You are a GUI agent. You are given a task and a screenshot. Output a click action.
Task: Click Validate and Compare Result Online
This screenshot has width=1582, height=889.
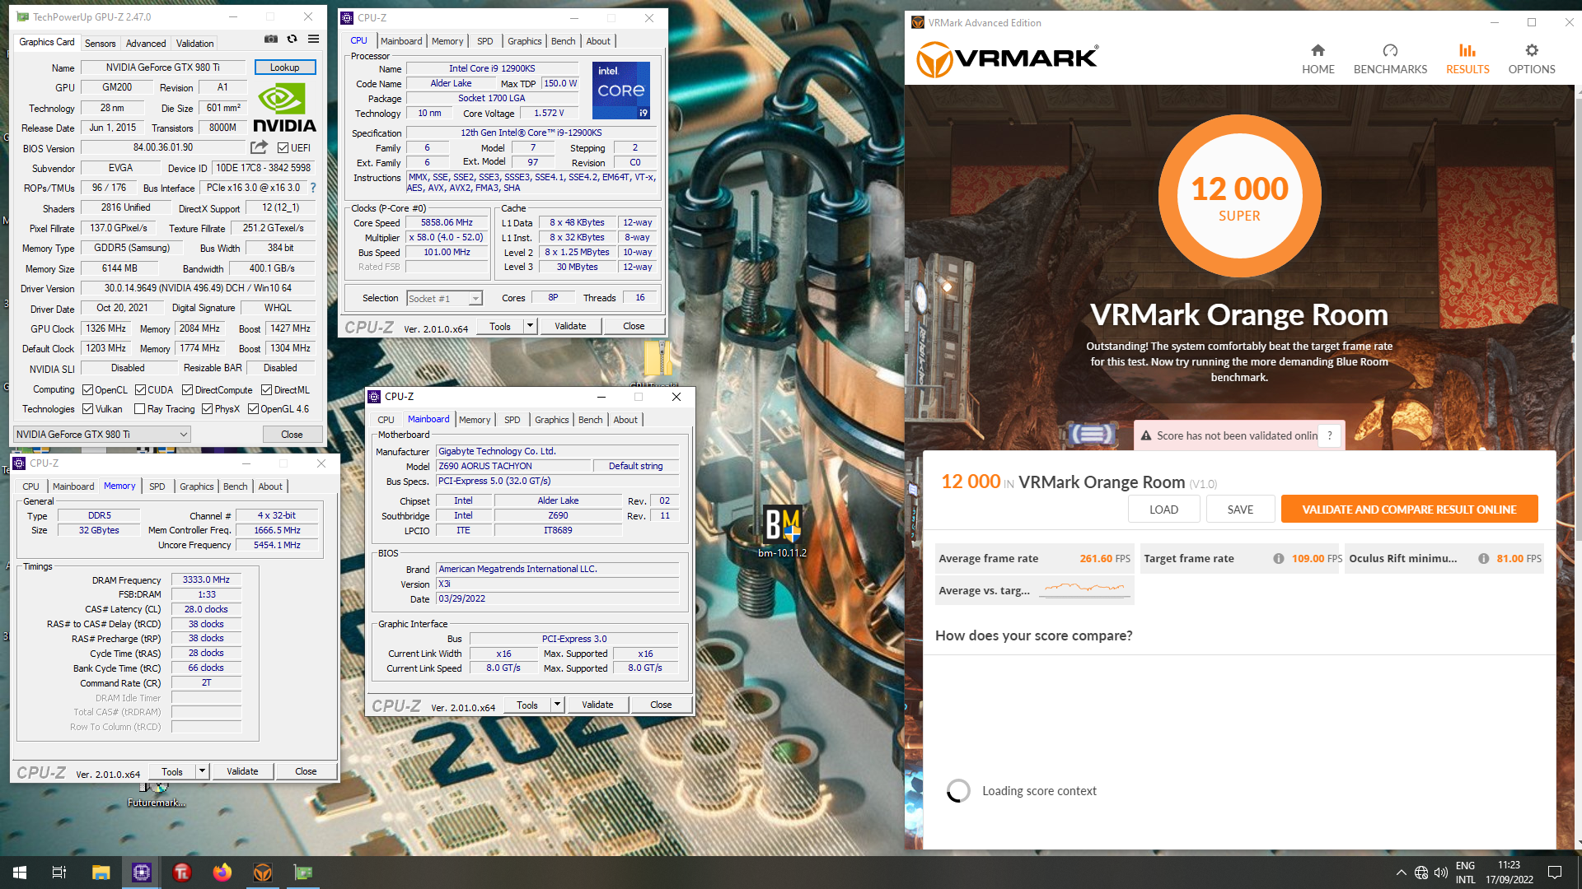1409,510
